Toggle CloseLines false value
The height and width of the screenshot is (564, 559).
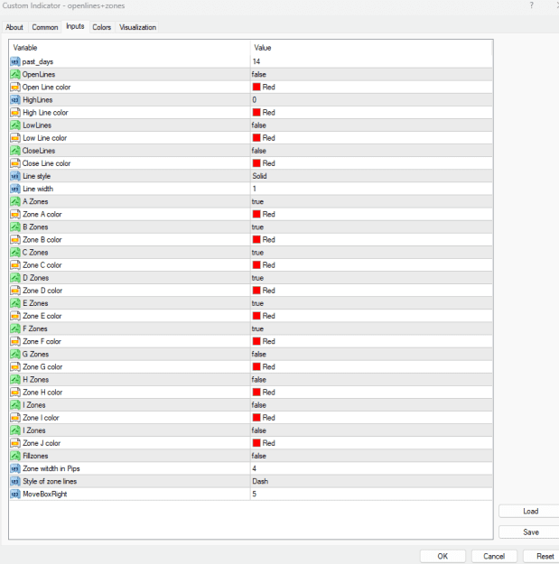pyautogui.click(x=371, y=151)
